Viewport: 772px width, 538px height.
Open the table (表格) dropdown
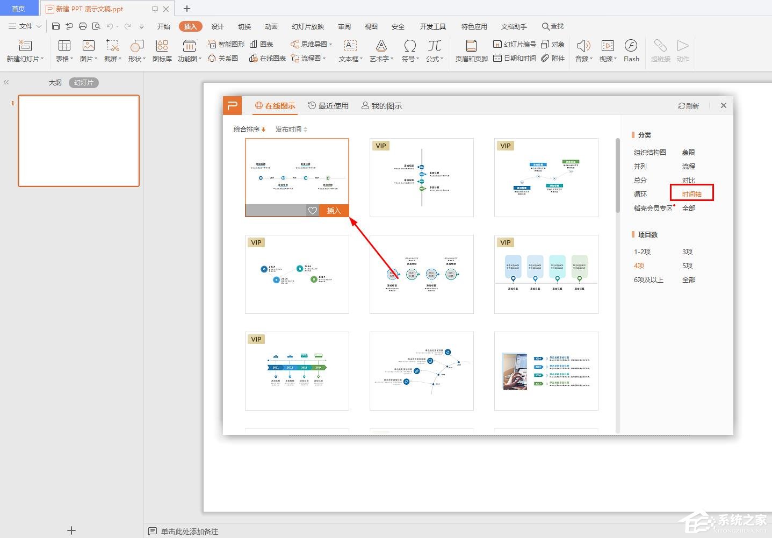click(64, 51)
